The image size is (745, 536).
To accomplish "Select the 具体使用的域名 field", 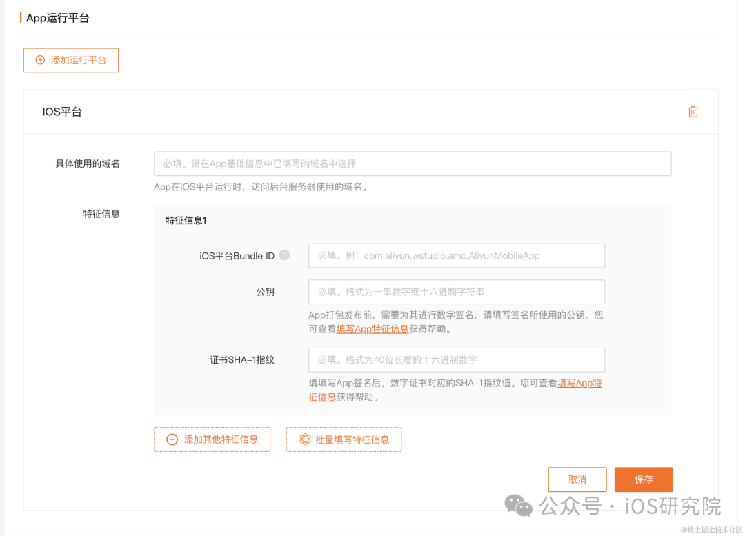I will (413, 164).
